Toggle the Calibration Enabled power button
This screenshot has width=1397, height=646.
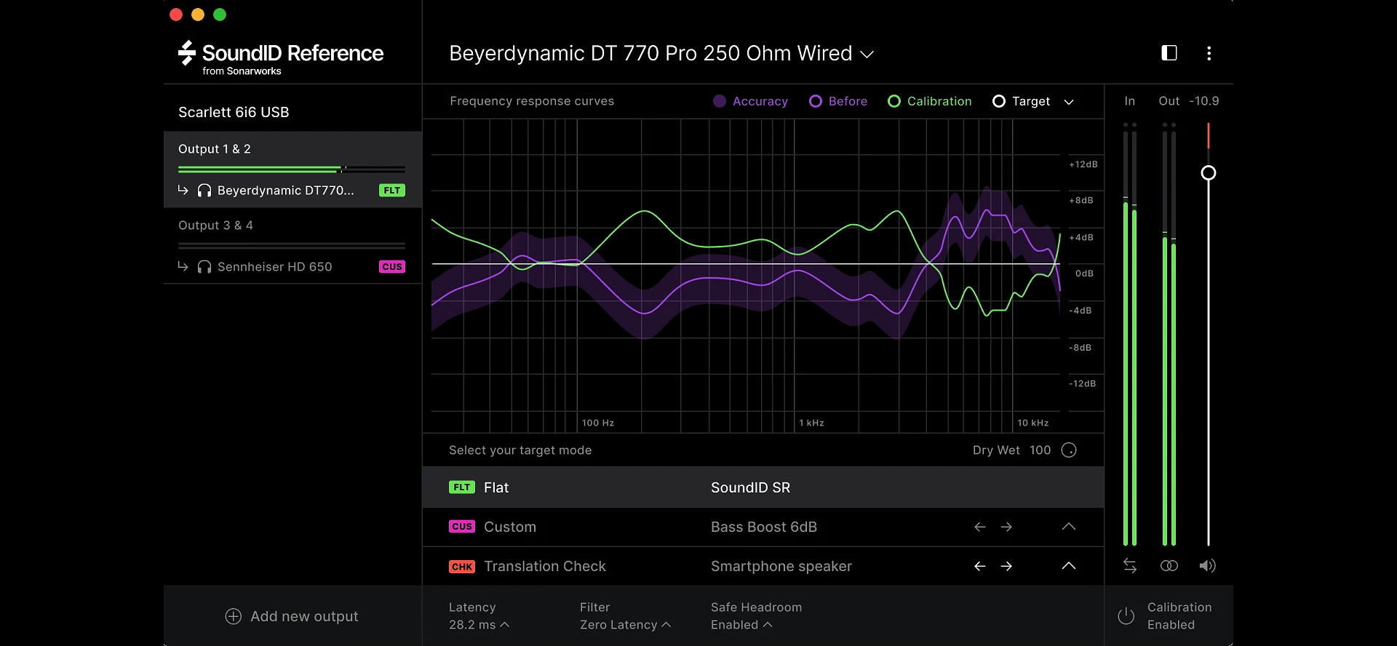(x=1126, y=616)
